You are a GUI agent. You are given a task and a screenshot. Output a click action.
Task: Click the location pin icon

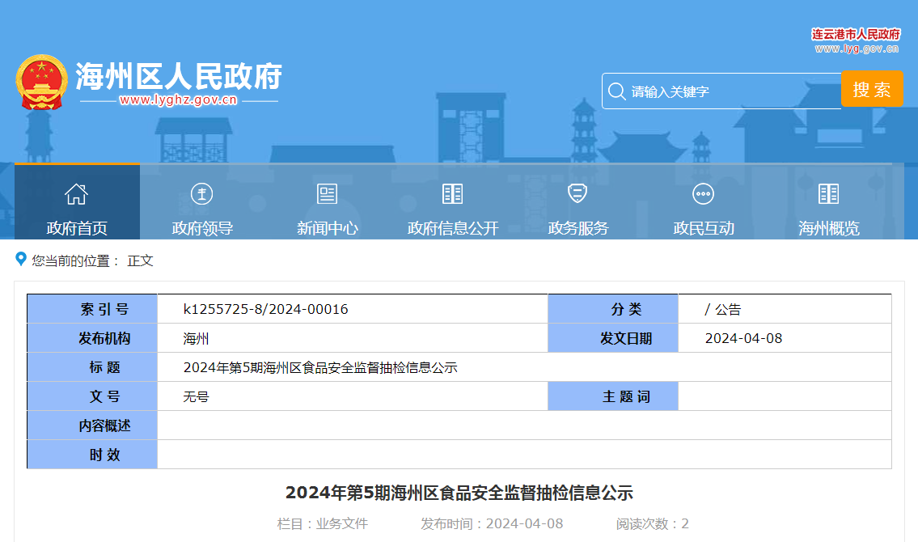pos(20,260)
